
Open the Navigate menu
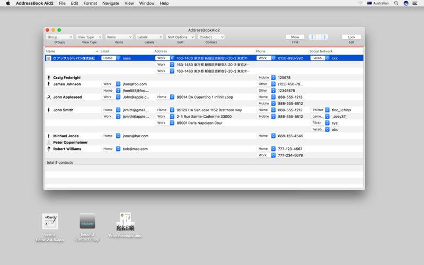point(111,3)
